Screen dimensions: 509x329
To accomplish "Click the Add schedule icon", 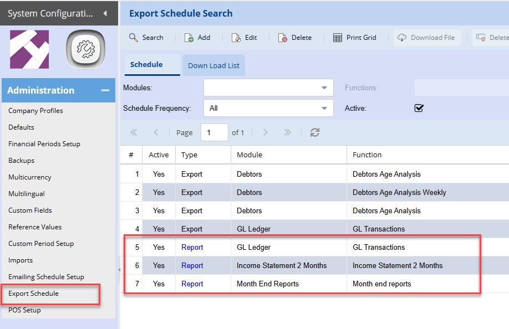I will coord(189,38).
